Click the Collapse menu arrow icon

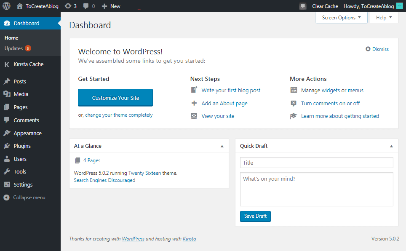pos(6,198)
